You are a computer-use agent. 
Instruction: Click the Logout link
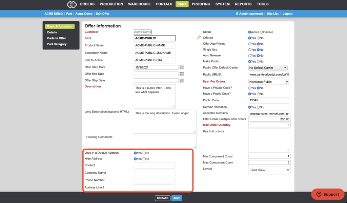point(287,14)
